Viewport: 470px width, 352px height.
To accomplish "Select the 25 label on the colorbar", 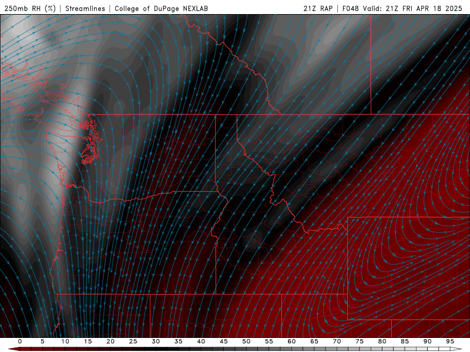I will [x=133, y=341].
